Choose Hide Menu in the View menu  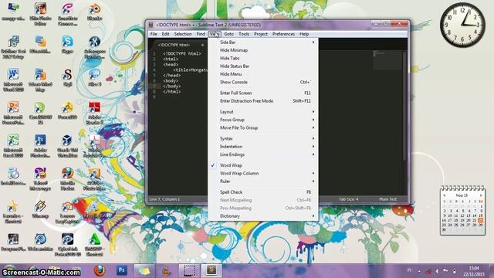(262, 74)
